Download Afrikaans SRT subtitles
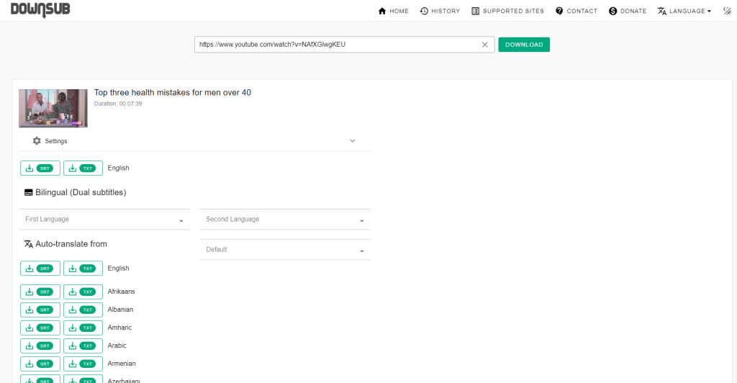The image size is (737, 383). coord(40,292)
